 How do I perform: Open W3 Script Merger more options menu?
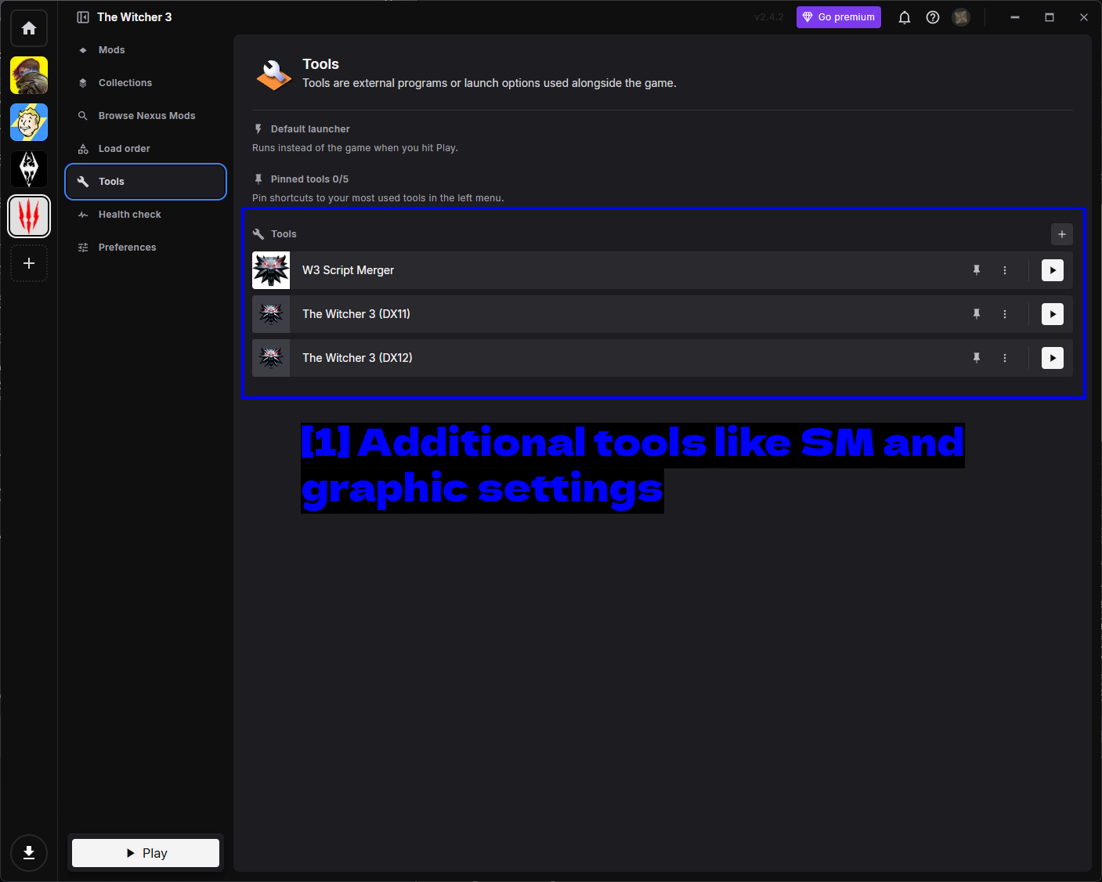(x=1005, y=270)
